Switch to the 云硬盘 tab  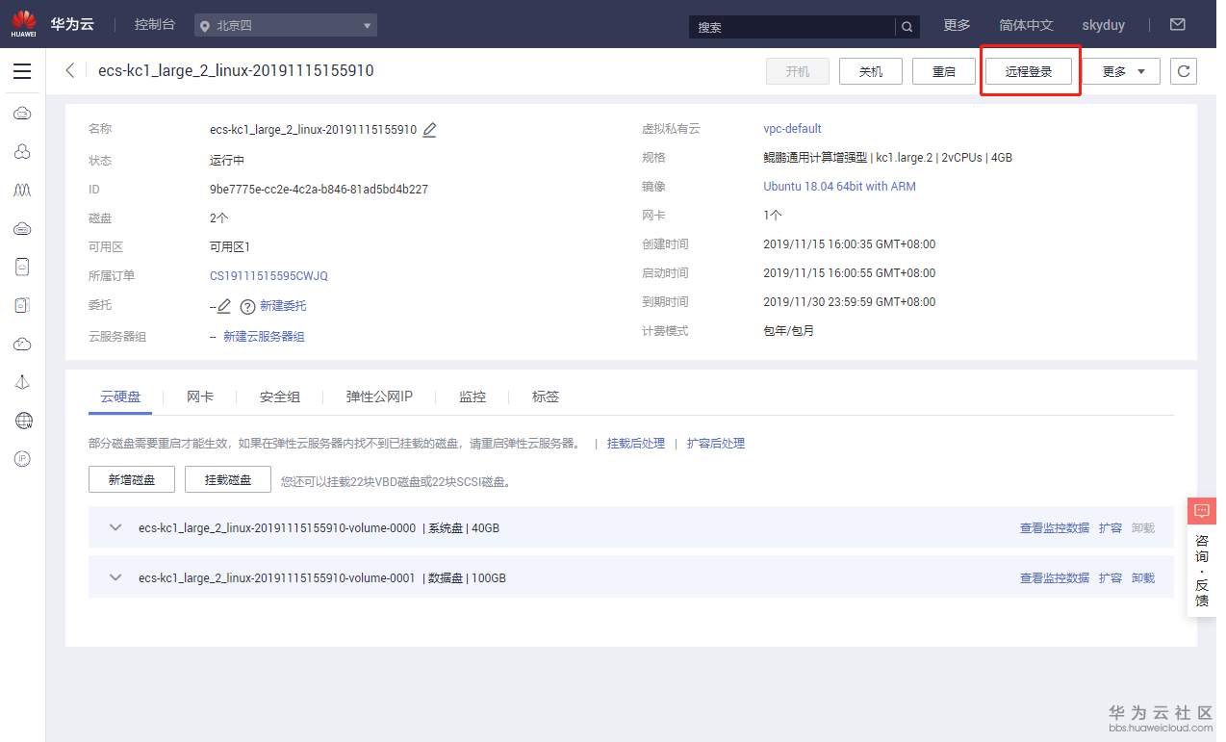coord(120,397)
